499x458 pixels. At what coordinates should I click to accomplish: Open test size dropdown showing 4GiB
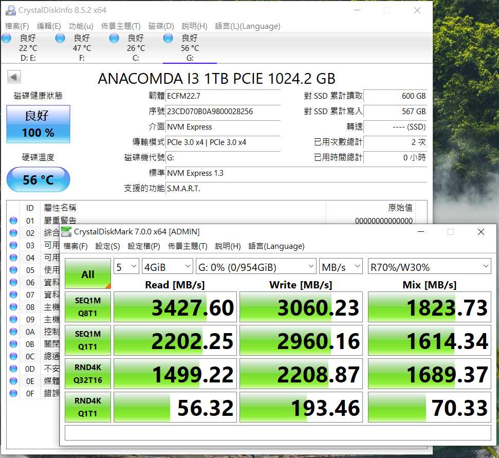pos(168,266)
